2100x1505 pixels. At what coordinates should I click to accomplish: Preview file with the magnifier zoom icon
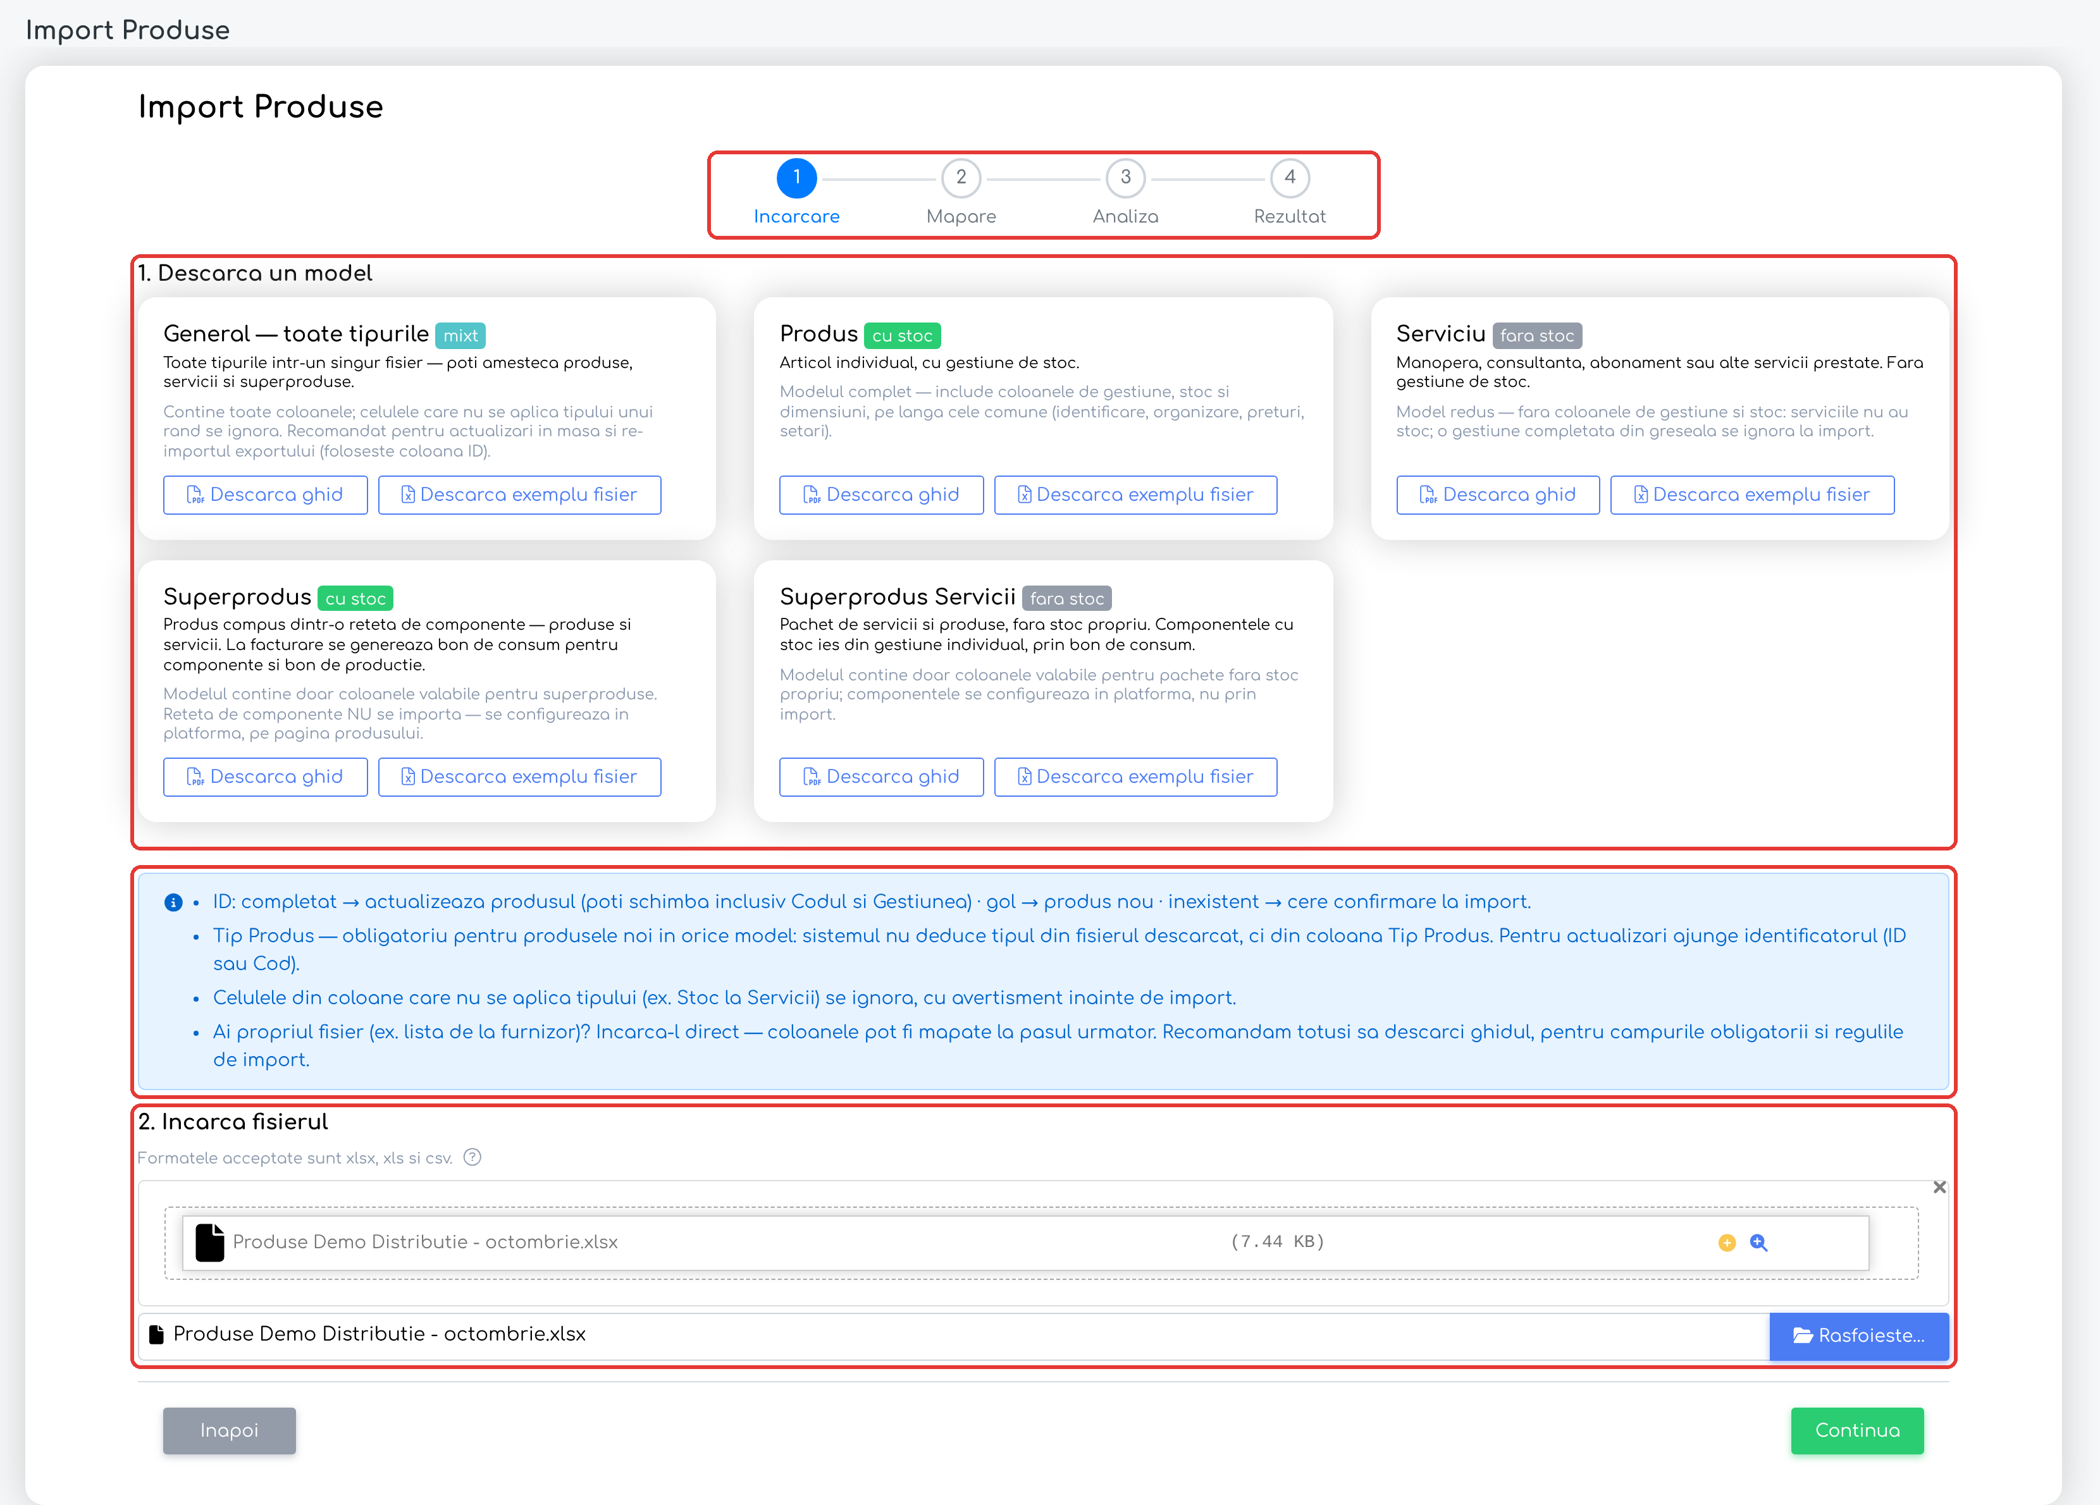(x=1758, y=1243)
